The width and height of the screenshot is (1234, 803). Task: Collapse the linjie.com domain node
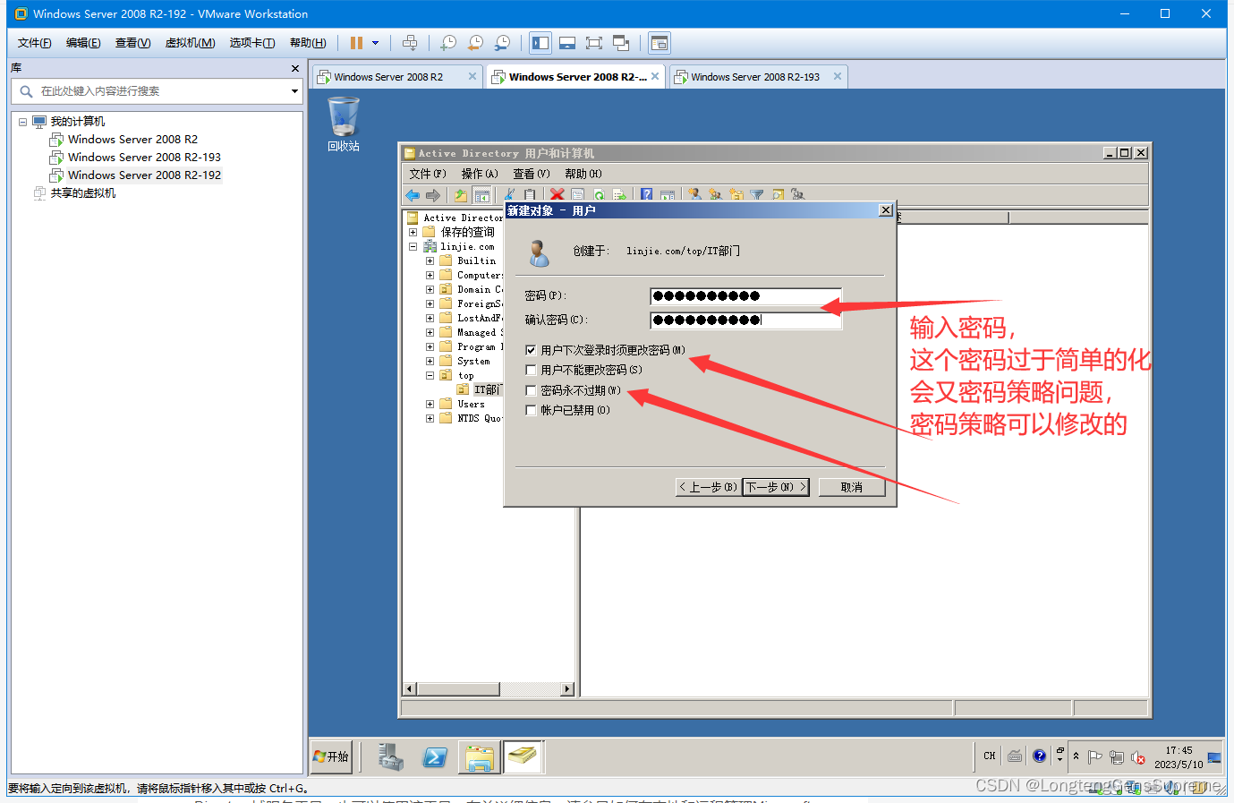click(x=413, y=246)
